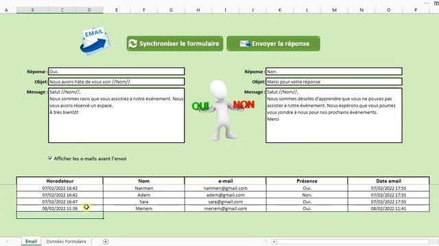Click the Email envelope logo image
This screenshot has height=246, width=439.
pyautogui.click(x=95, y=40)
